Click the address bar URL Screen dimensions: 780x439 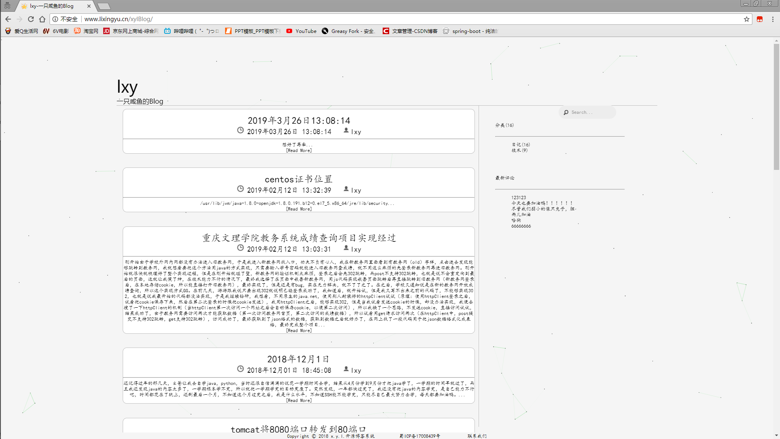119,19
